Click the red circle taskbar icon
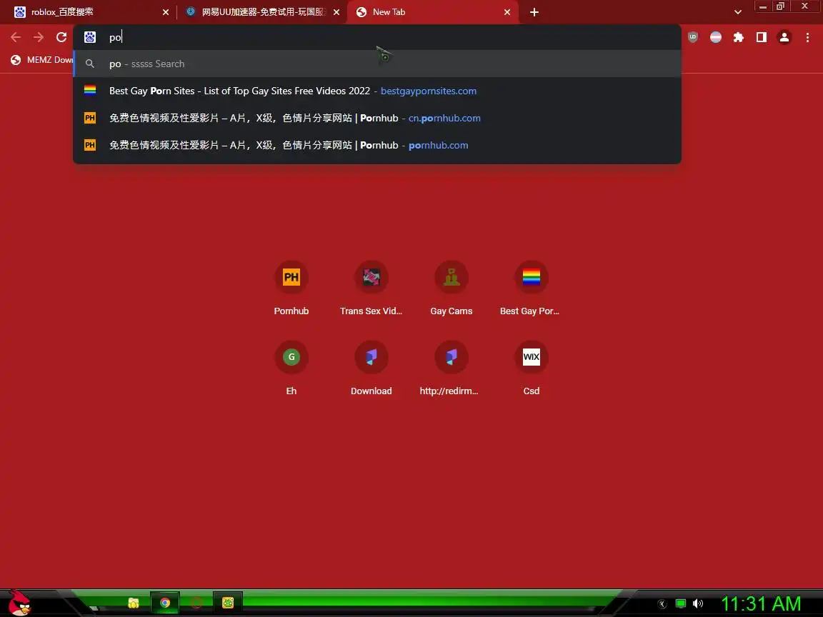823x617 pixels. pos(196,603)
